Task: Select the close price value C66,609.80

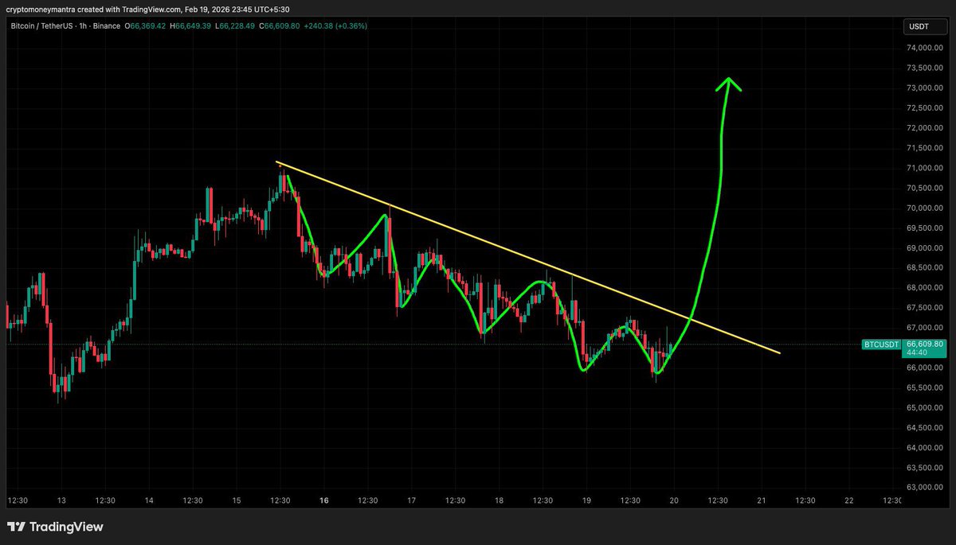Action: pyautogui.click(x=280, y=25)
